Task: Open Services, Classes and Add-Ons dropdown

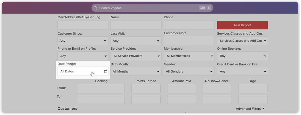Action: (242, 41)
